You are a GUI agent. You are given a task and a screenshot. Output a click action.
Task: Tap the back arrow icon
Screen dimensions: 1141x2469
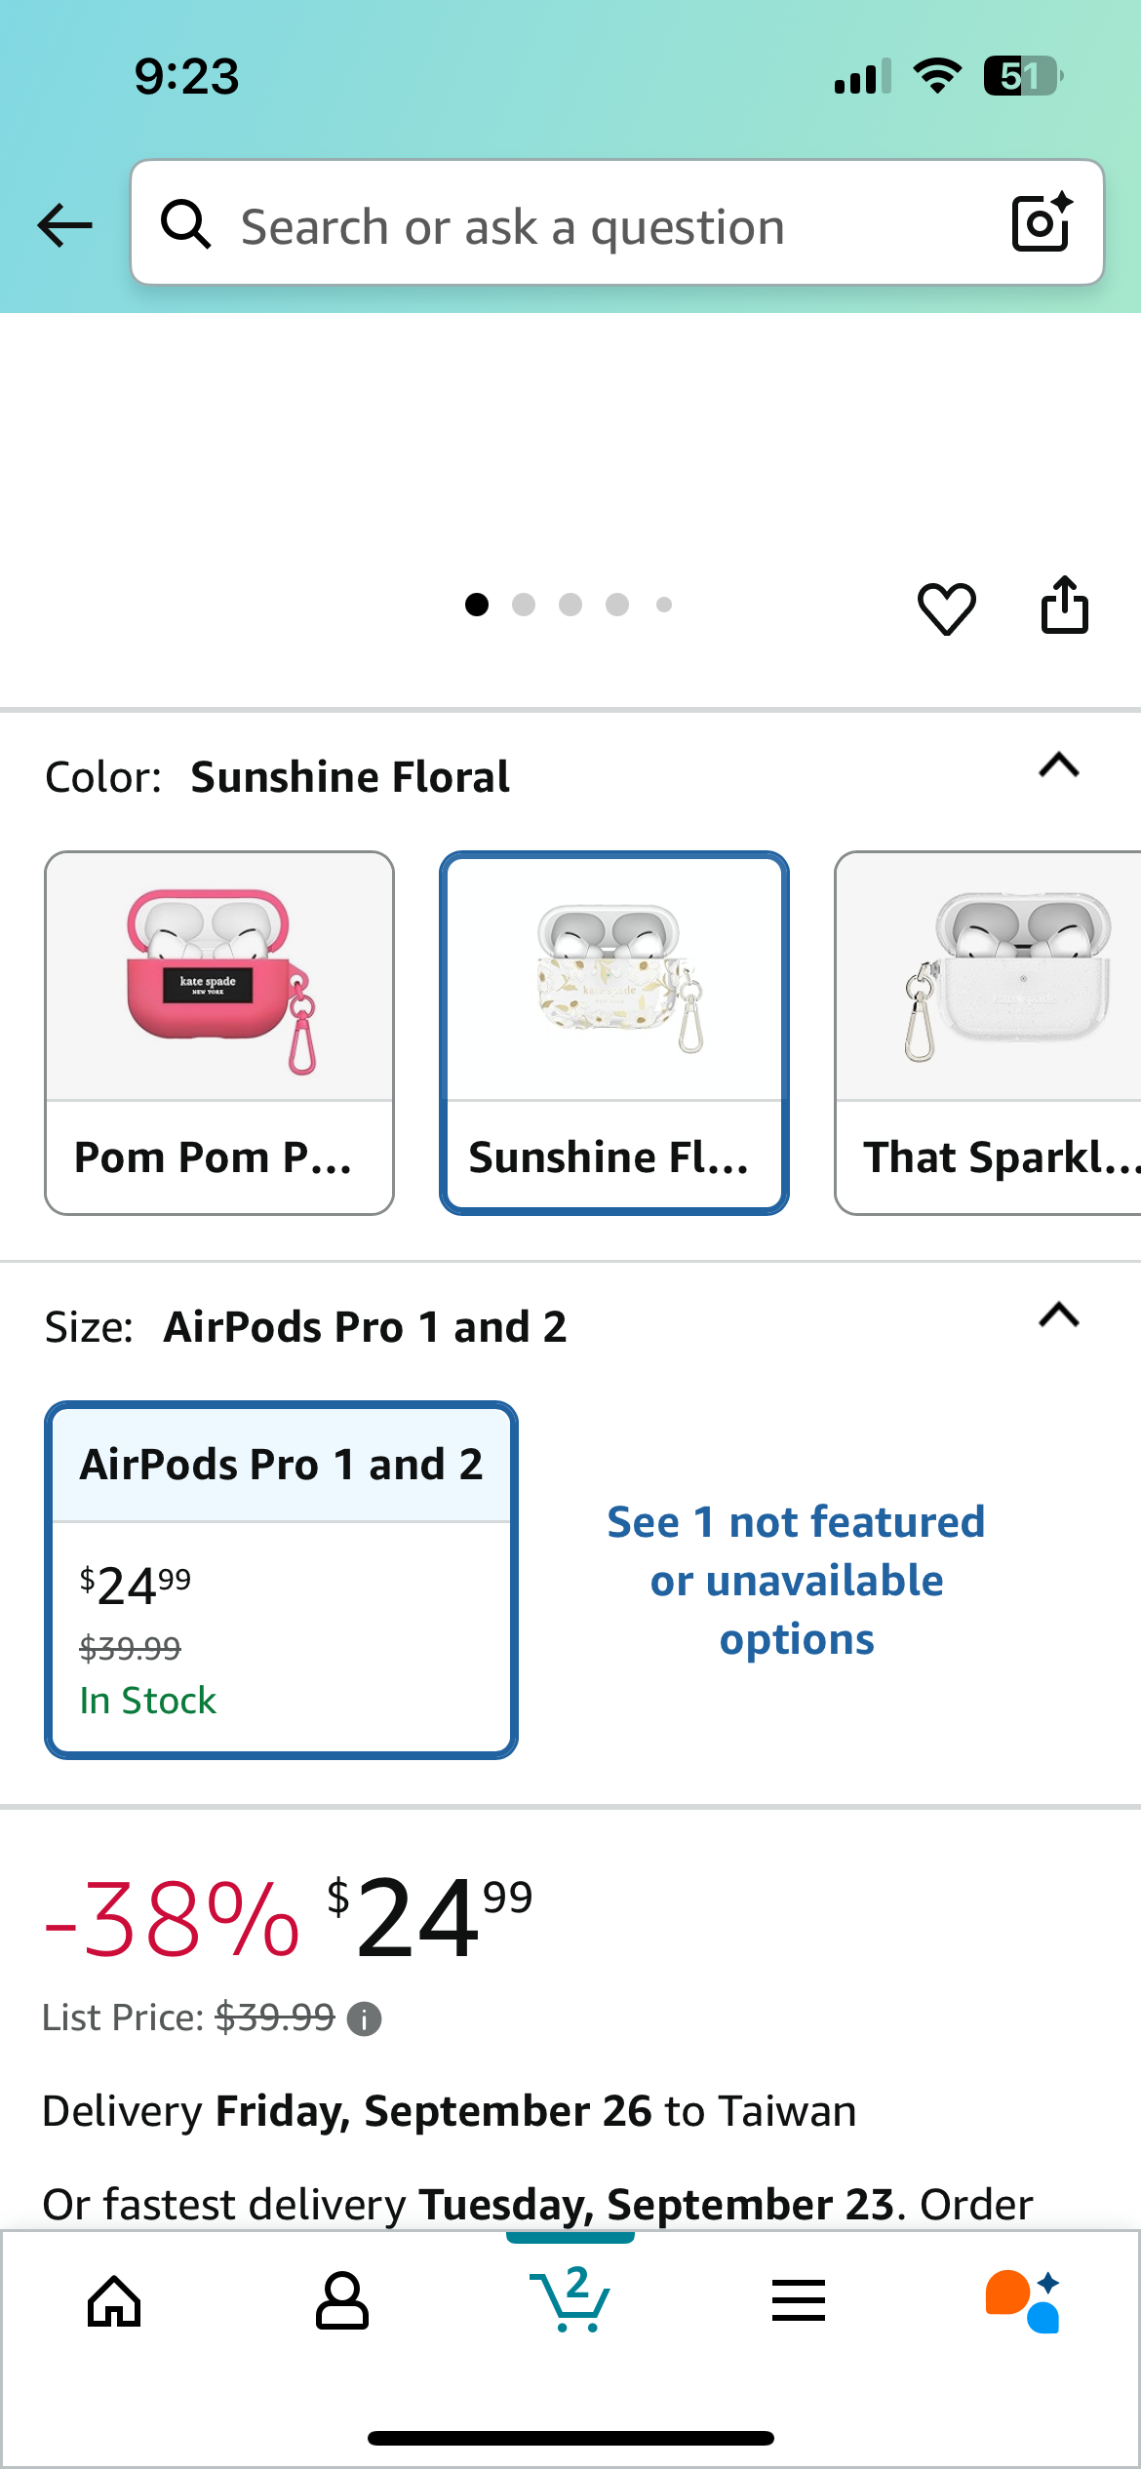(64, 225)
